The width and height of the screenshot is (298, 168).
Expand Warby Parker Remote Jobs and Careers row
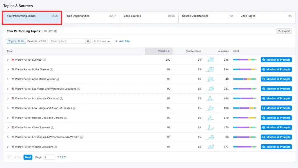coord(8,118)
